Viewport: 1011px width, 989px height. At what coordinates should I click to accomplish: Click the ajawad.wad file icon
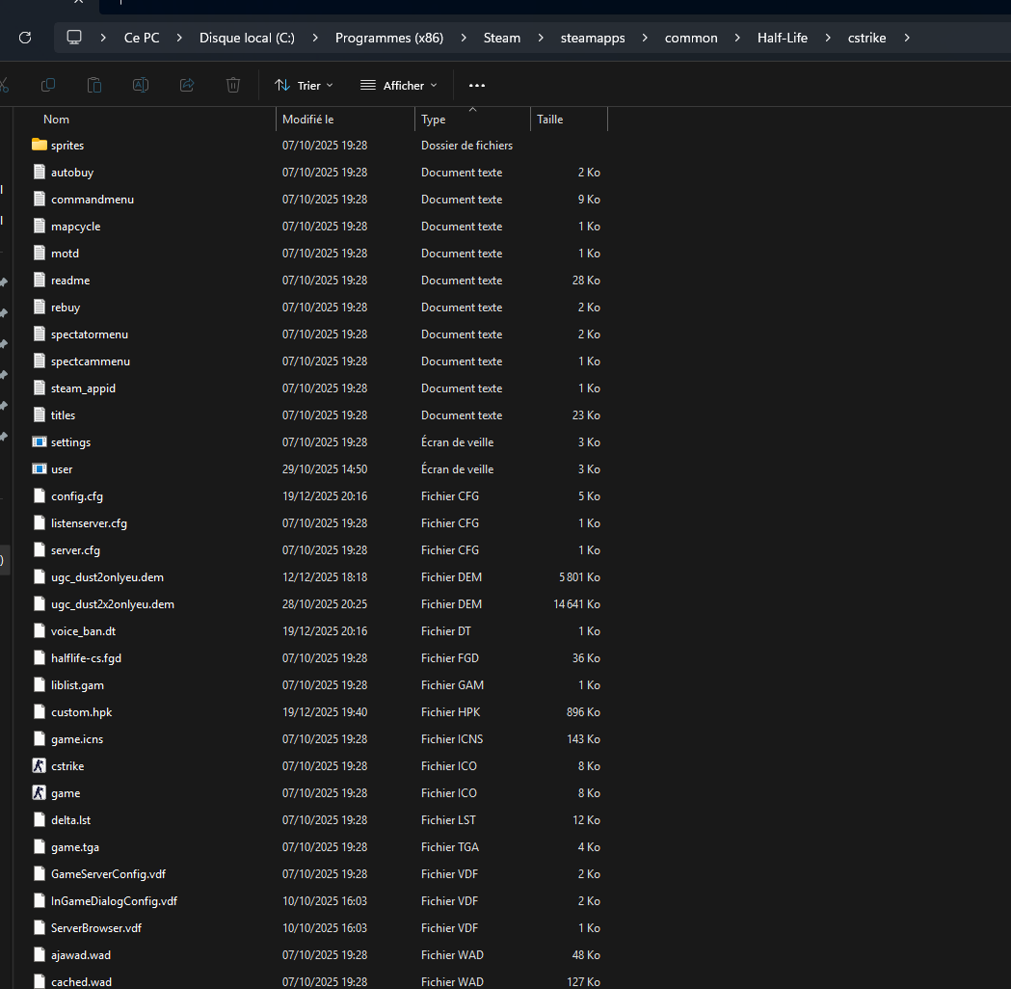coord(40,955)
